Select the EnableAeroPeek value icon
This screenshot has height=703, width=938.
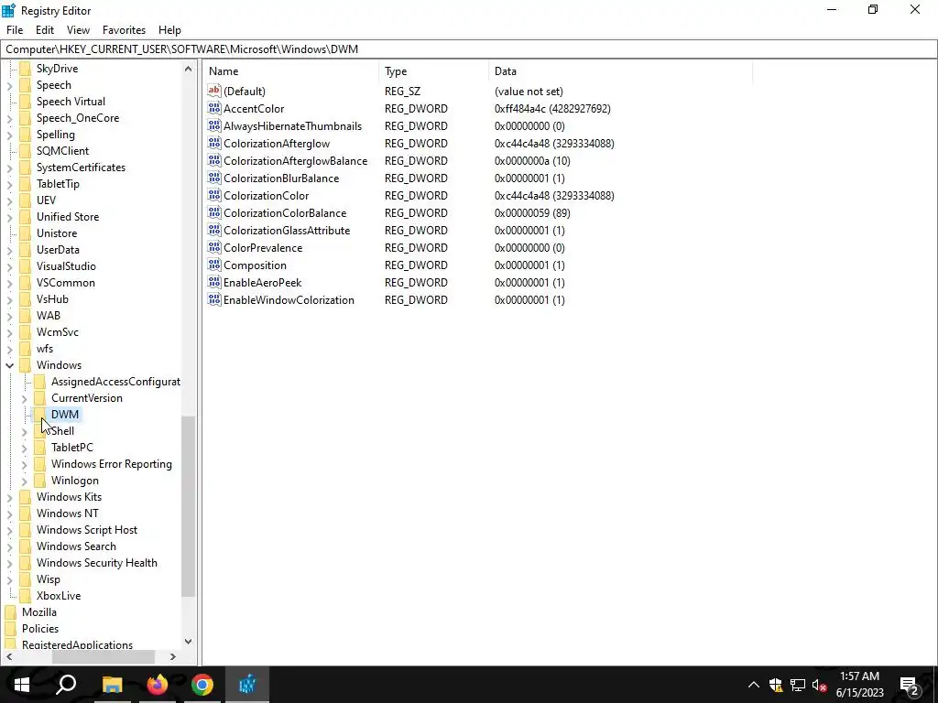[x=214, y=282]
